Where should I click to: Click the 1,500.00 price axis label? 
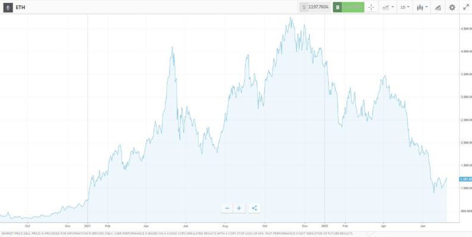click(x=466, y=165)
